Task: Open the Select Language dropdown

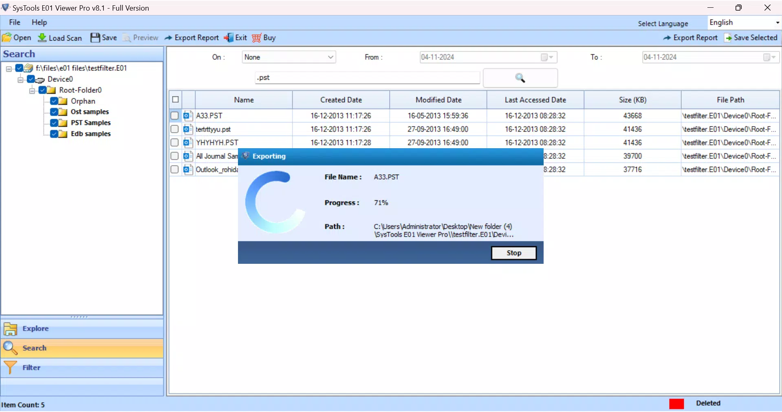Action: tap(744, 23)
